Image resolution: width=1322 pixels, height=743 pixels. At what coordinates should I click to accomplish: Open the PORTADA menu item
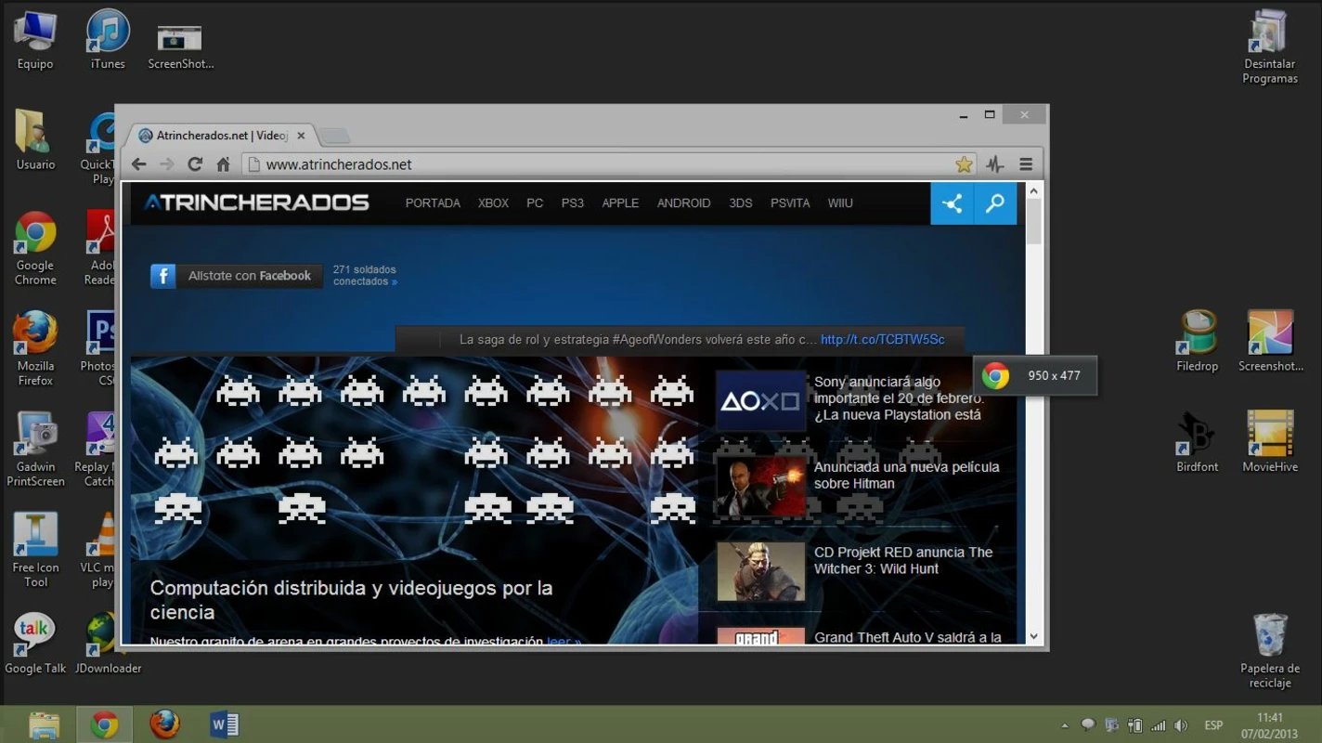click(433, 203)
